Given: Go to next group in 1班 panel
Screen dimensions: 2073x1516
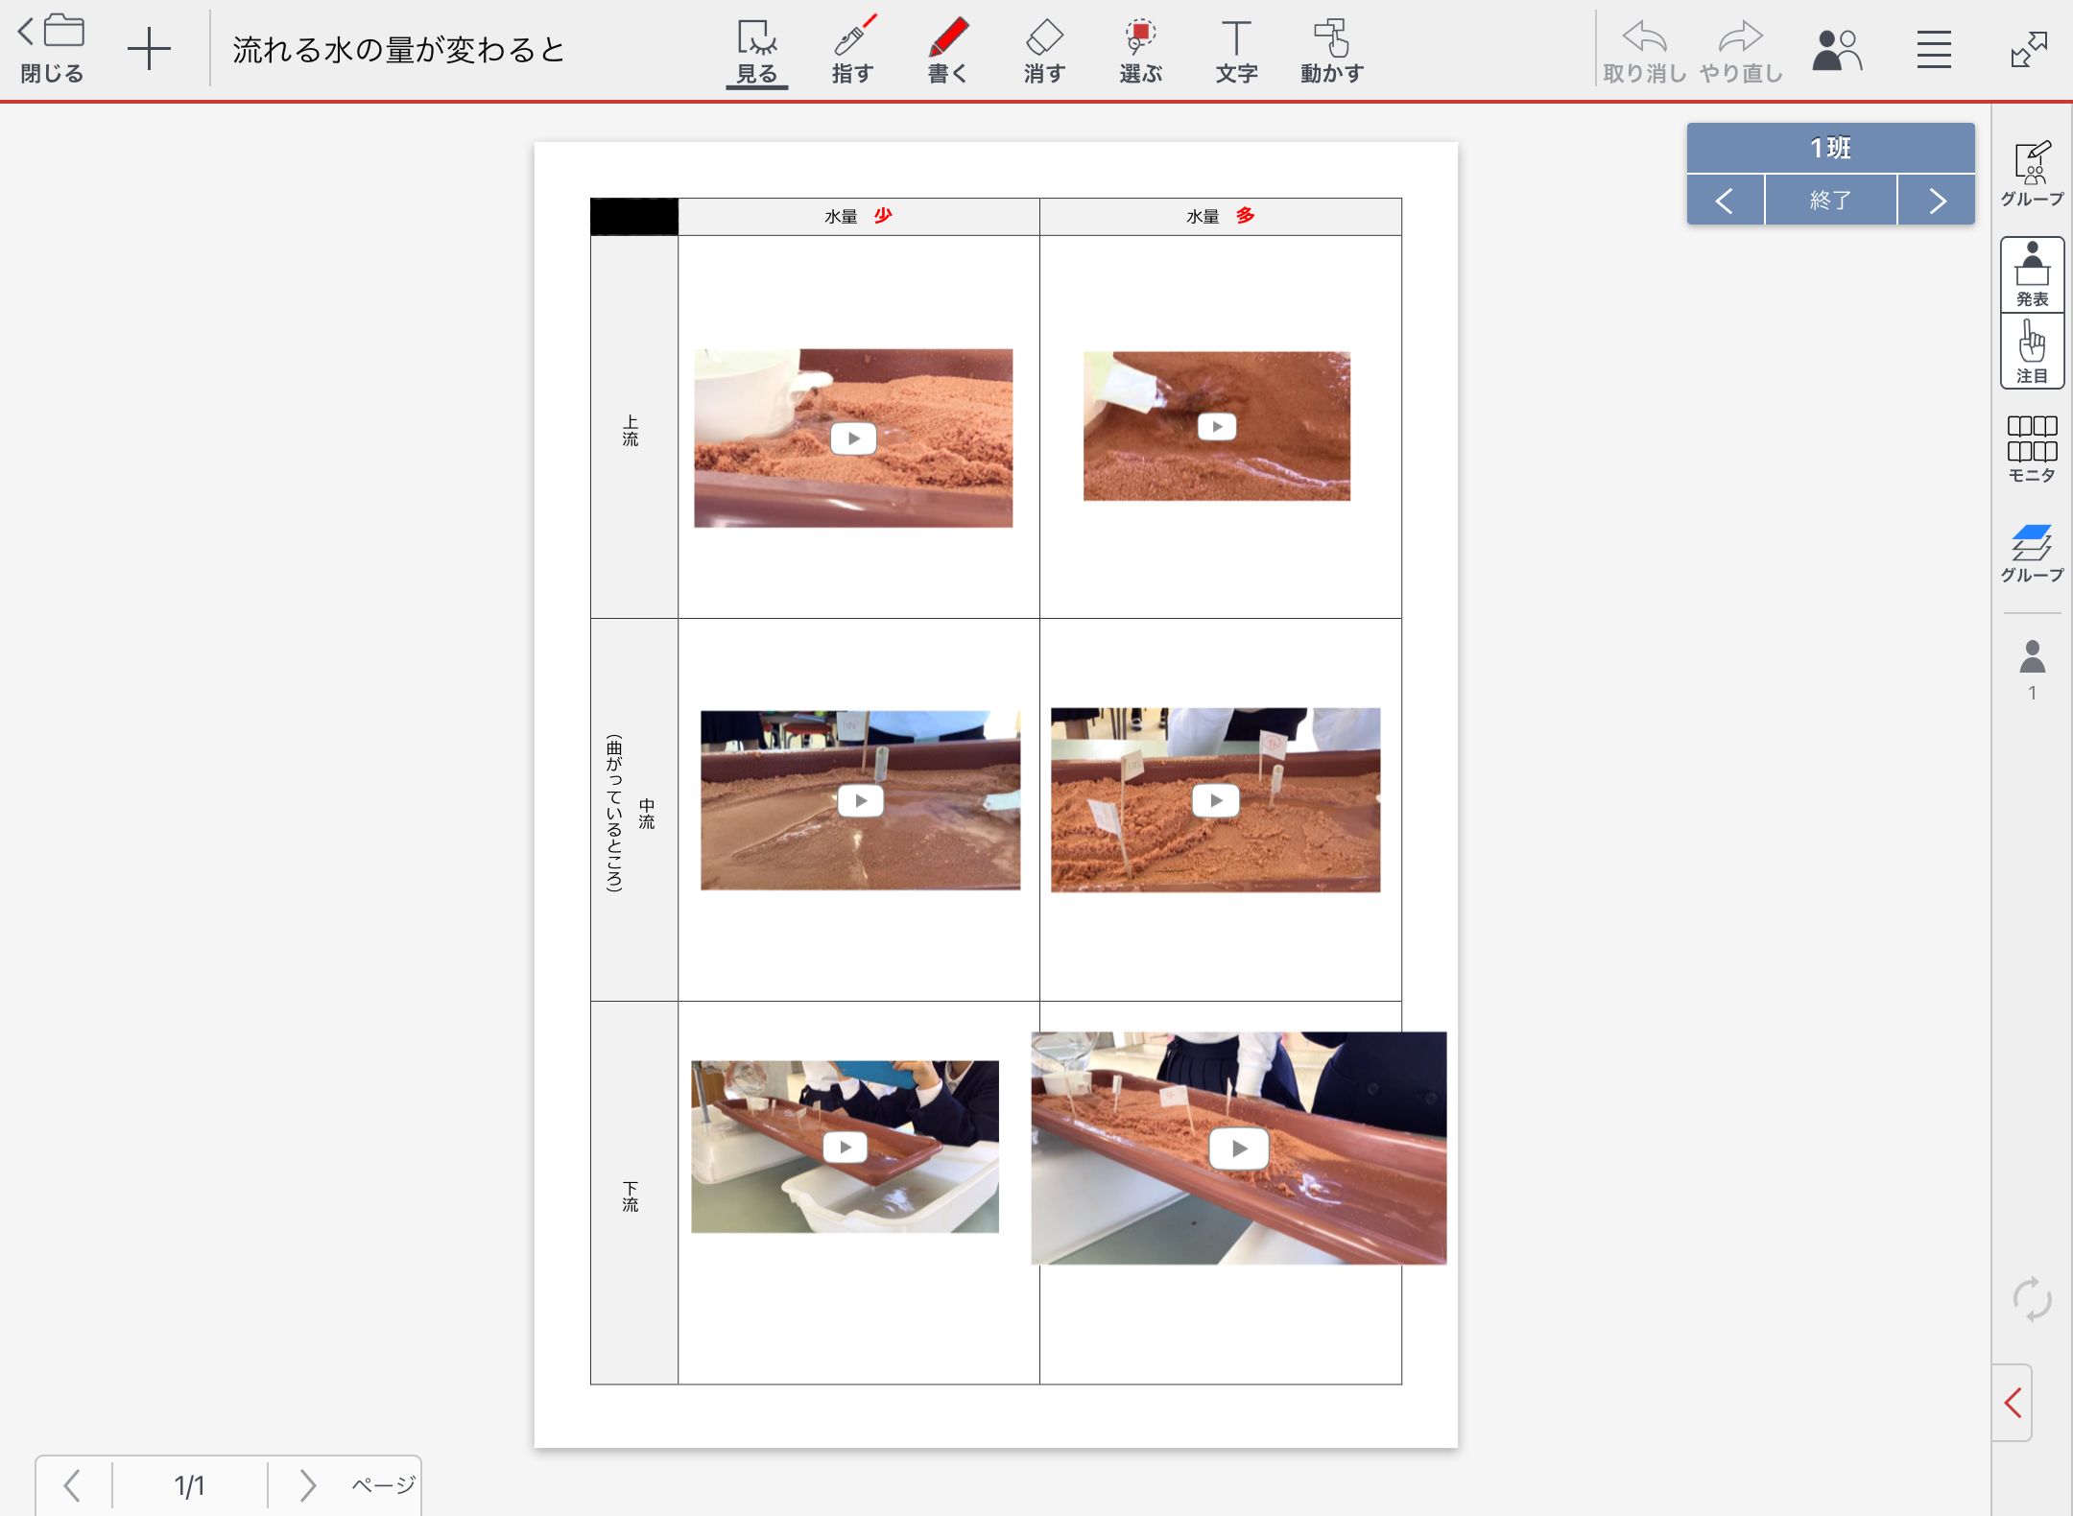Looking at the screenshot, I should click(x=1937, y=201).
